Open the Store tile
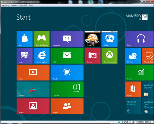The image size is (154, 124). 25,39
